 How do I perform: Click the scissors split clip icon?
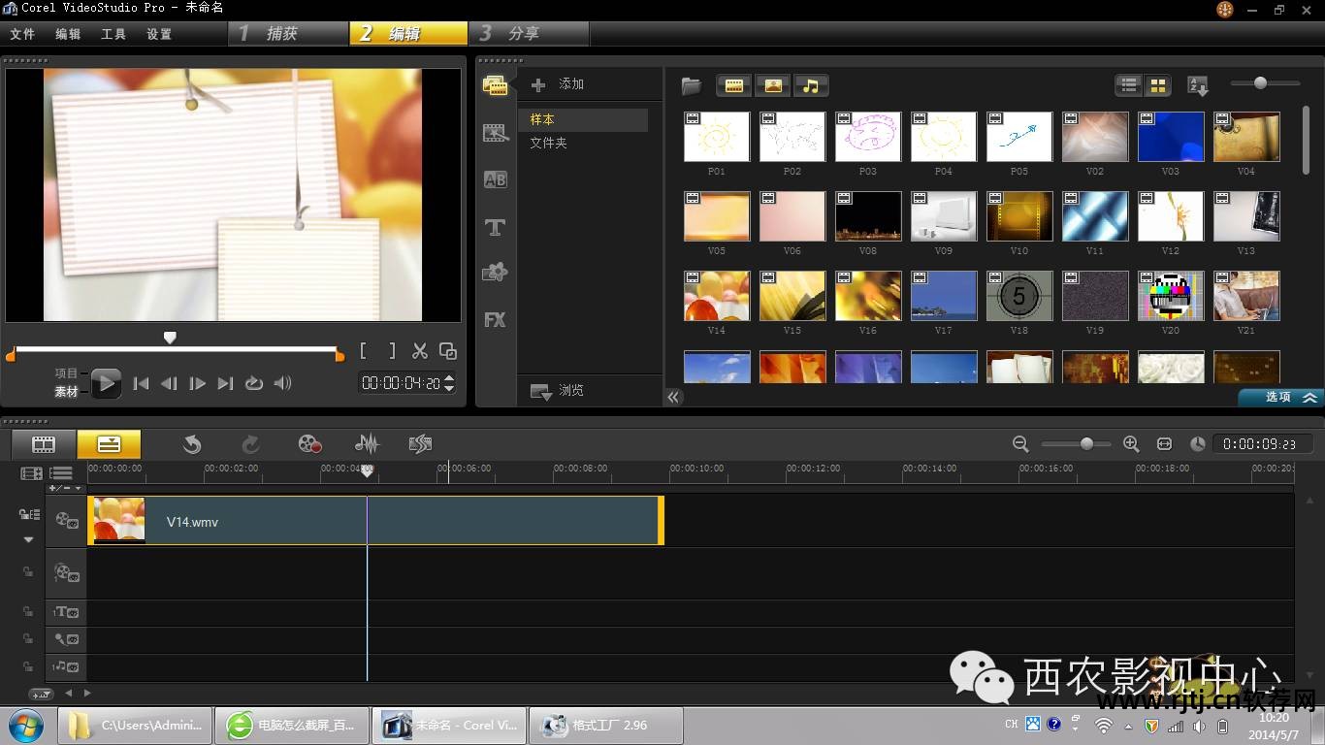420,351
